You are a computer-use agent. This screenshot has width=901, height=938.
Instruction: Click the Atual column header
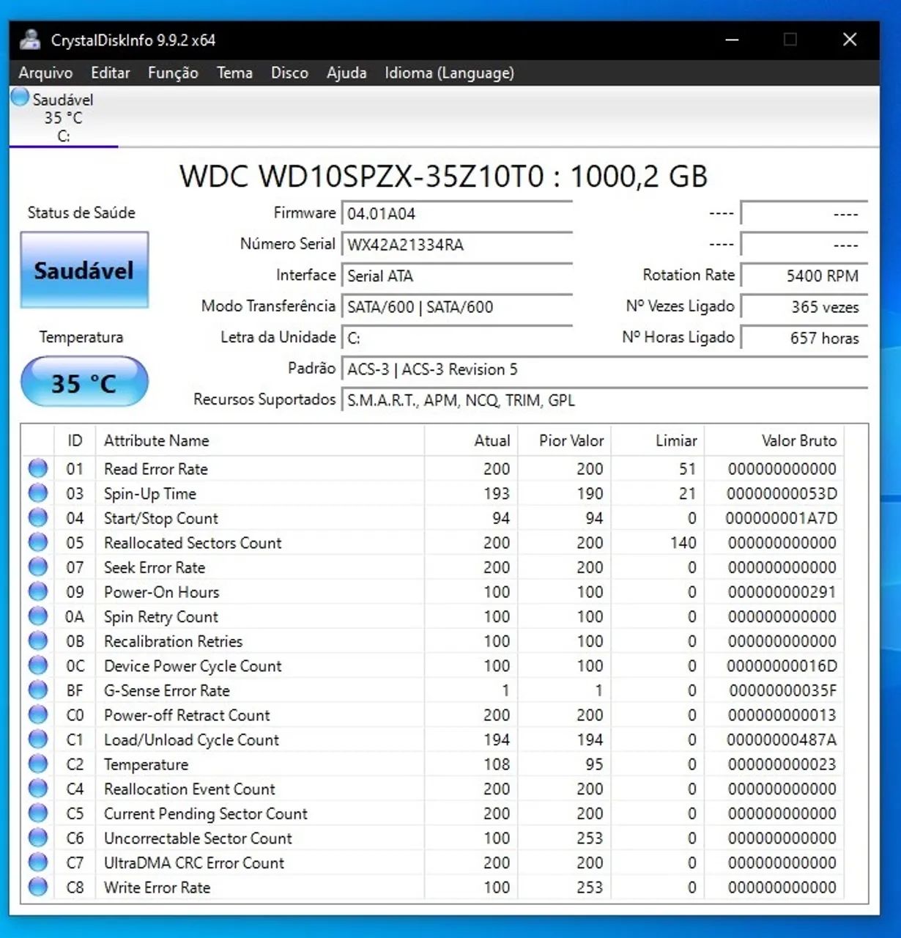coord(471,440)
